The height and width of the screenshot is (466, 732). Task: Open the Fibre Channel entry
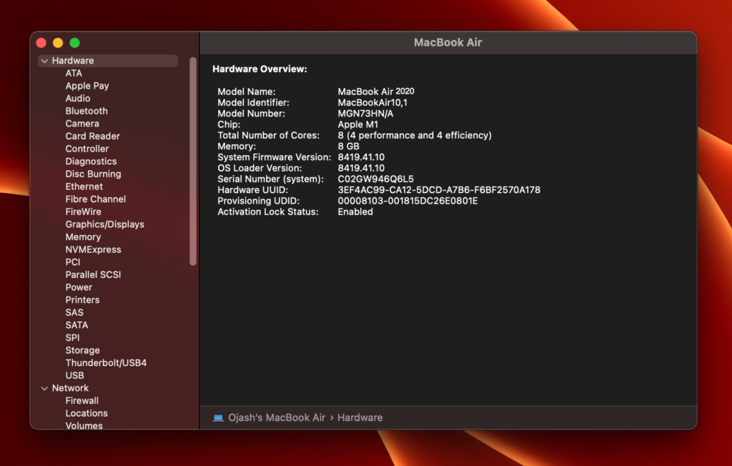(96, 199)
